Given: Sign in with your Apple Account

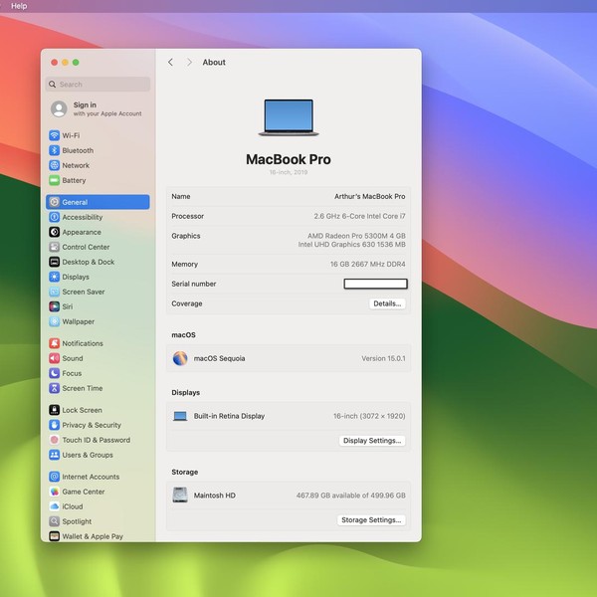Looking at the screenshot, I should coord(98,108).
